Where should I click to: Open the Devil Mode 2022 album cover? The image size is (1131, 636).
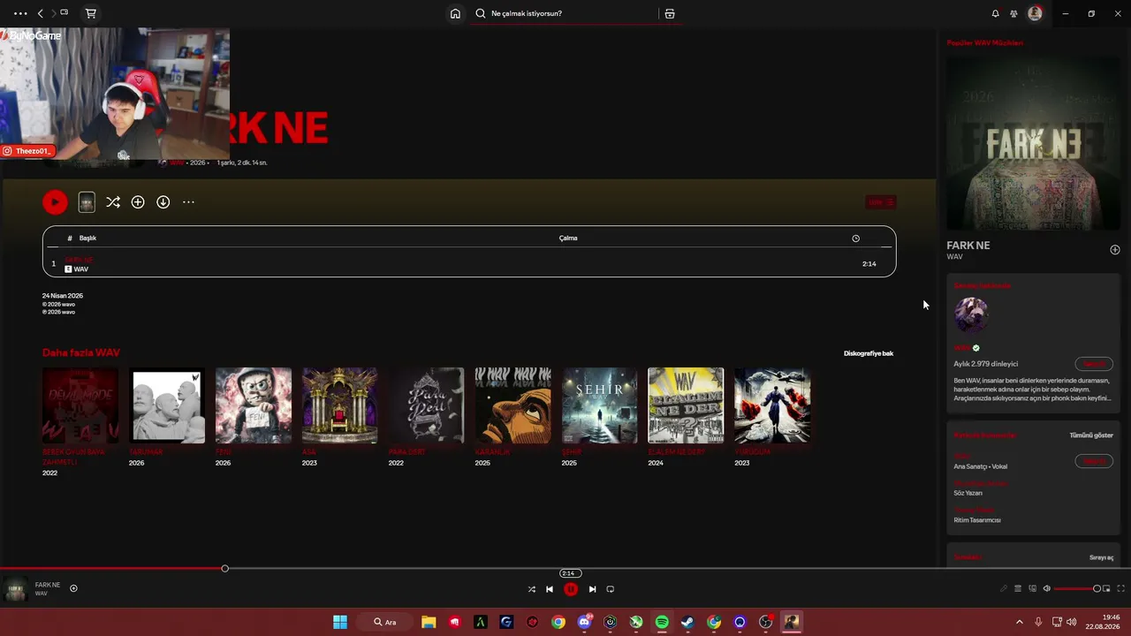coord(80,405)
